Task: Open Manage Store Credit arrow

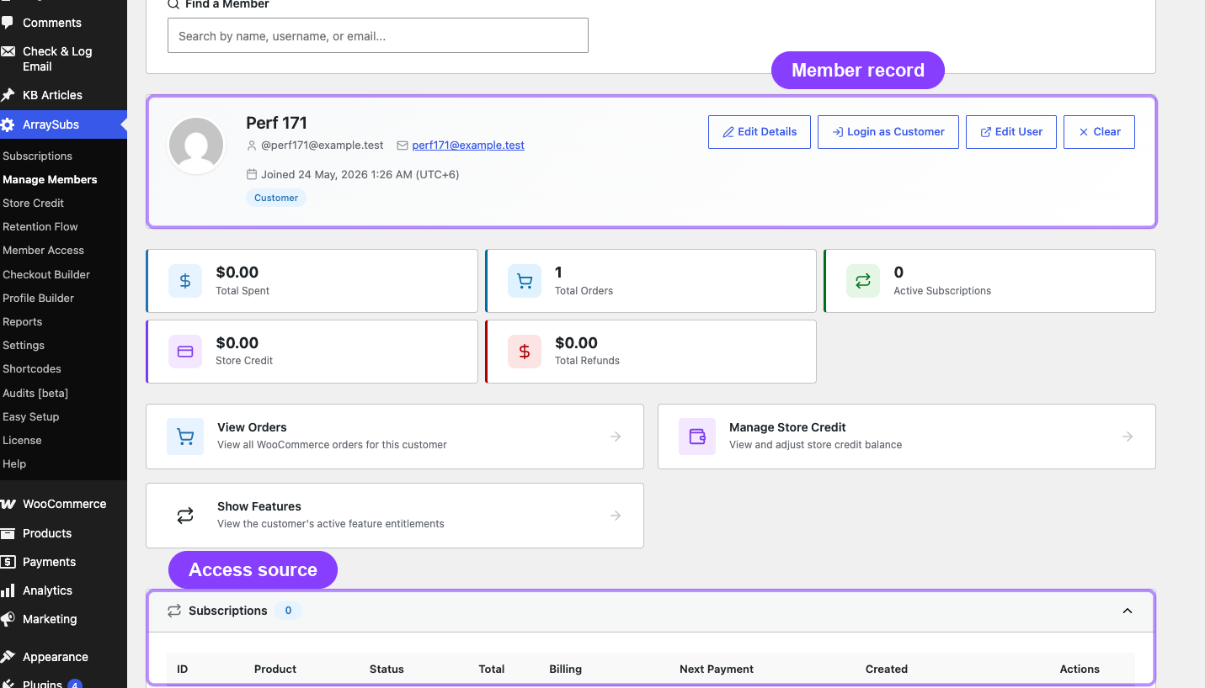Action: [1128, 437]
